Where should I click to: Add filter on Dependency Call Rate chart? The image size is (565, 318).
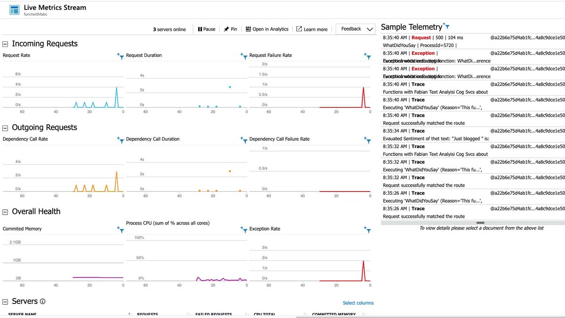click(x=121, y=139)
